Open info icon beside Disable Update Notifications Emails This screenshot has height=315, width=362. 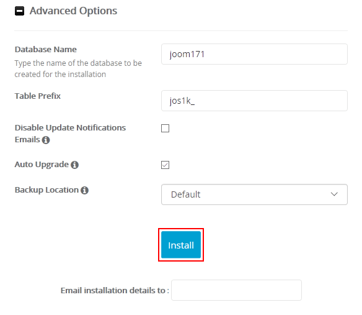(46, 140)
